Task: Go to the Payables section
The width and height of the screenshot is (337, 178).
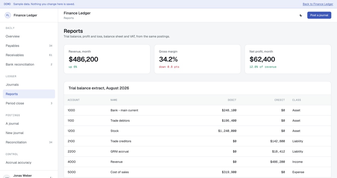Action: [x=29, y=46]
